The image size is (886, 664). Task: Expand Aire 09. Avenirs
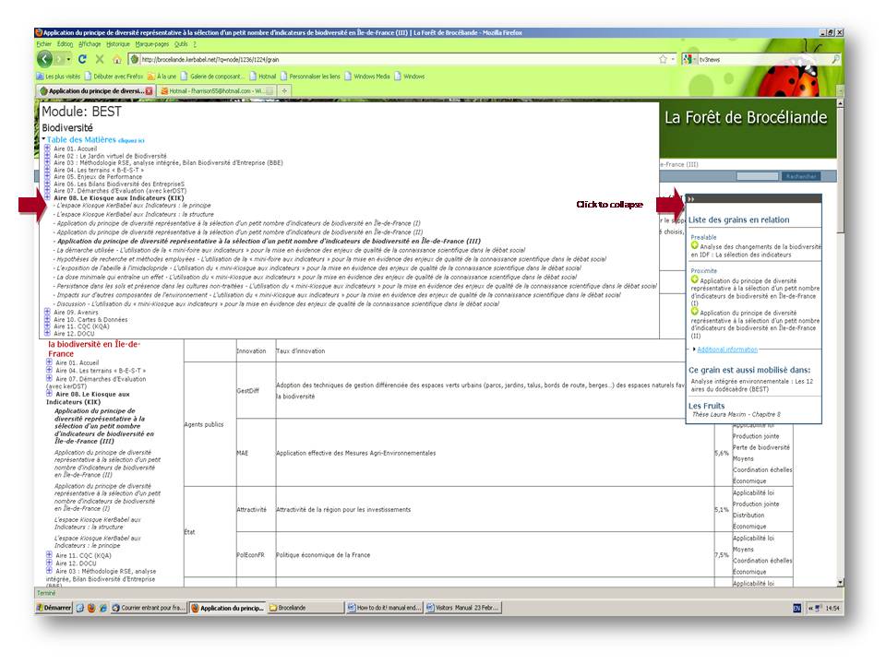click(47, 312)
